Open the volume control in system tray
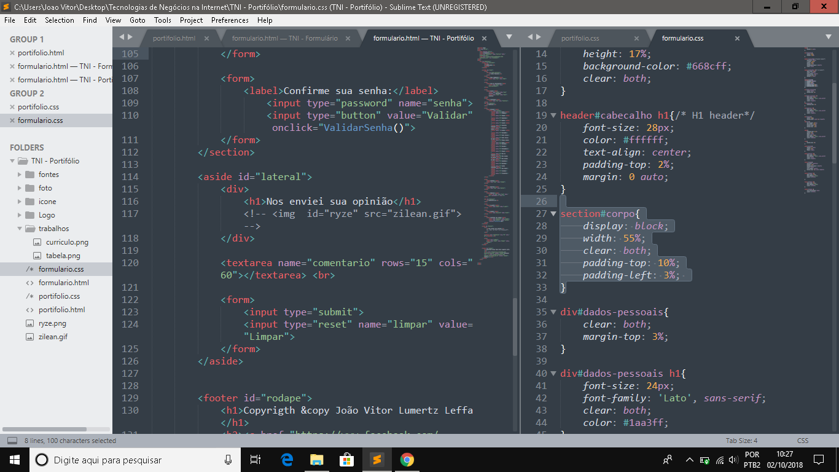839x472 pixels. click(x=732, y=460)
